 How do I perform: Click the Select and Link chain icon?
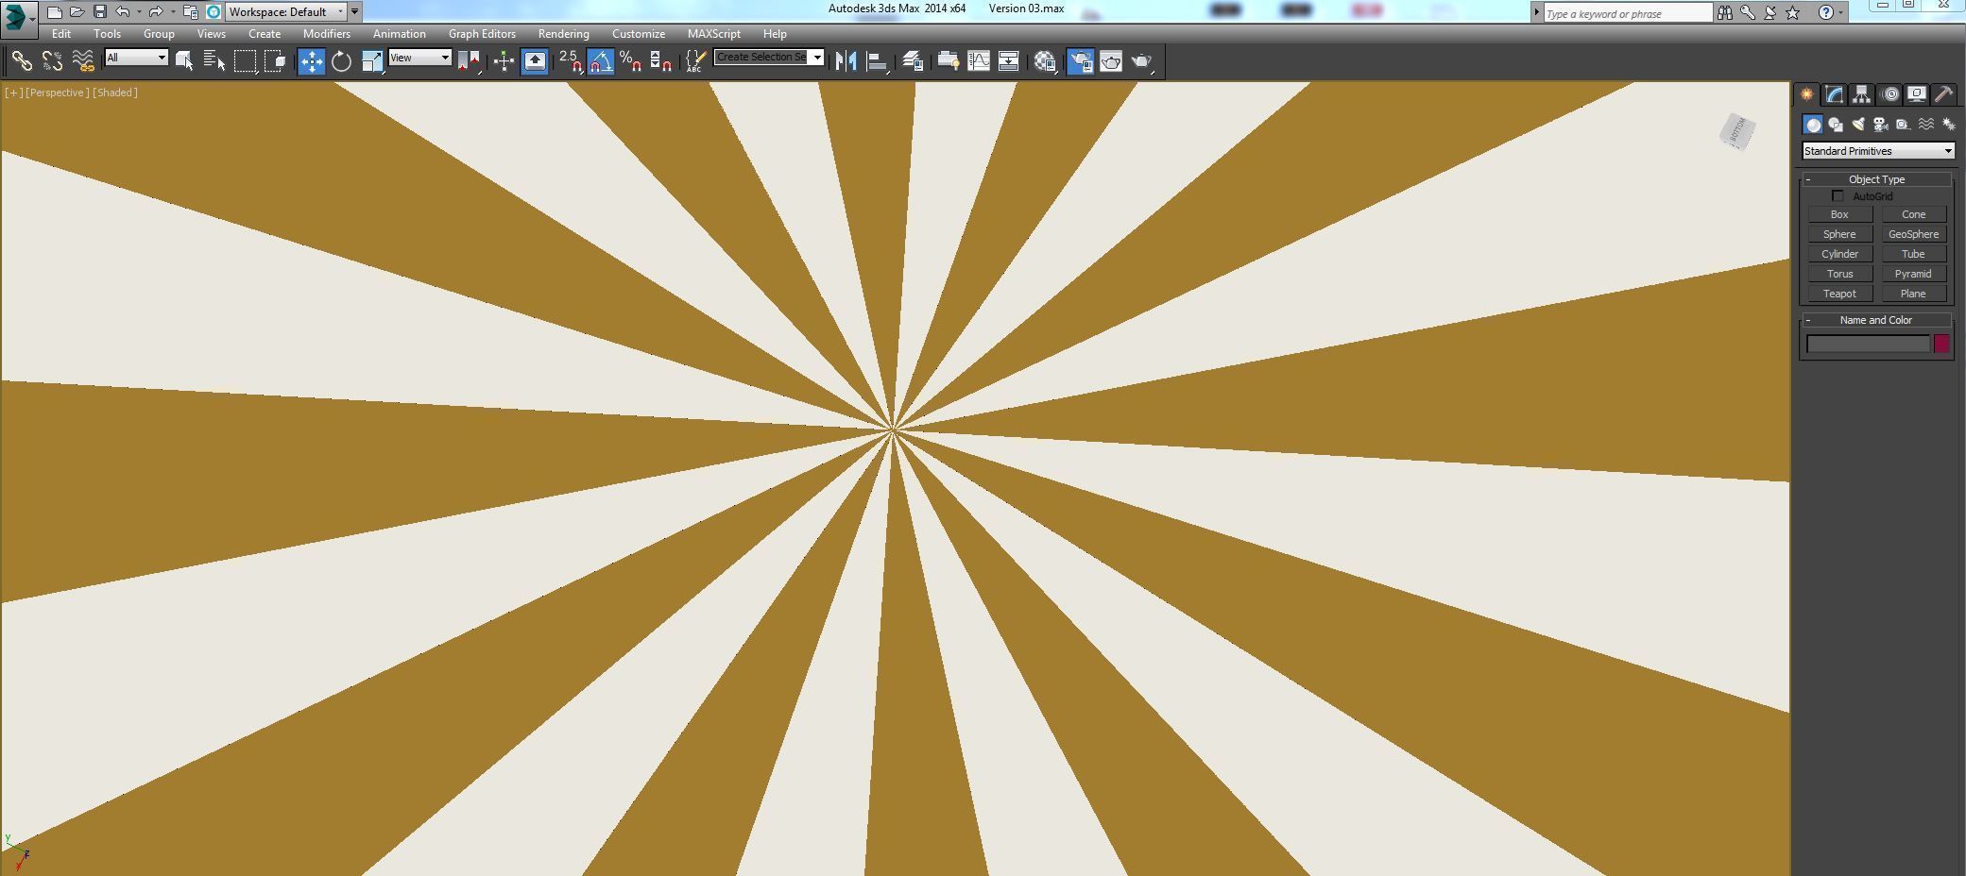(x=22, y=61)
